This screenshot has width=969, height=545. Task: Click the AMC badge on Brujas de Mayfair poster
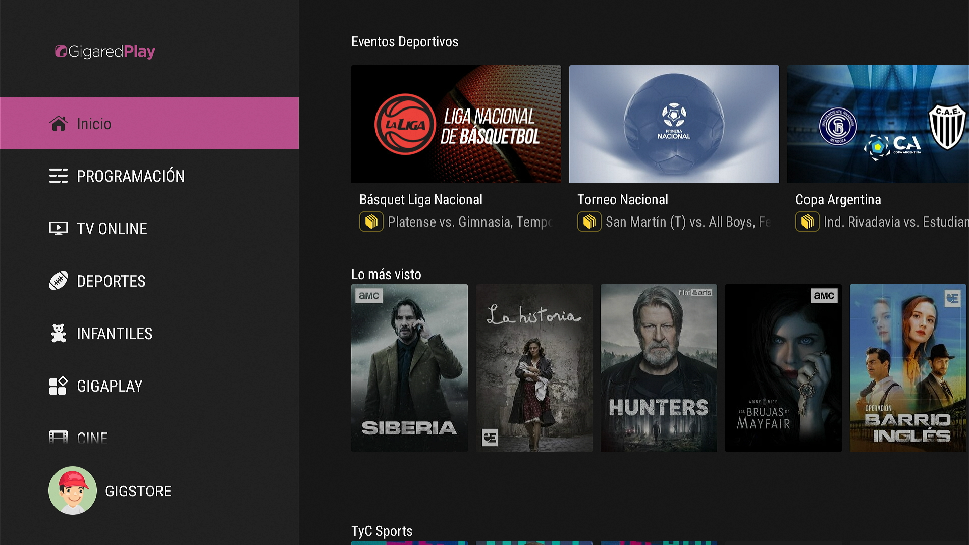pyautogui.click(x=824, y=296)
